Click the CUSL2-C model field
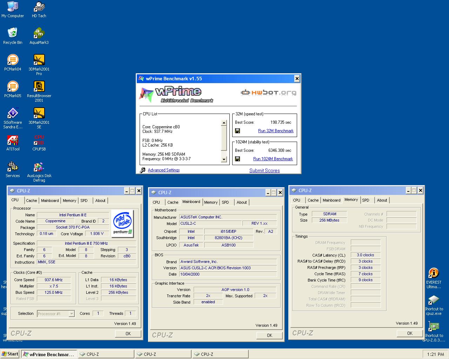The image size is (449, 359). coord(211,223)
